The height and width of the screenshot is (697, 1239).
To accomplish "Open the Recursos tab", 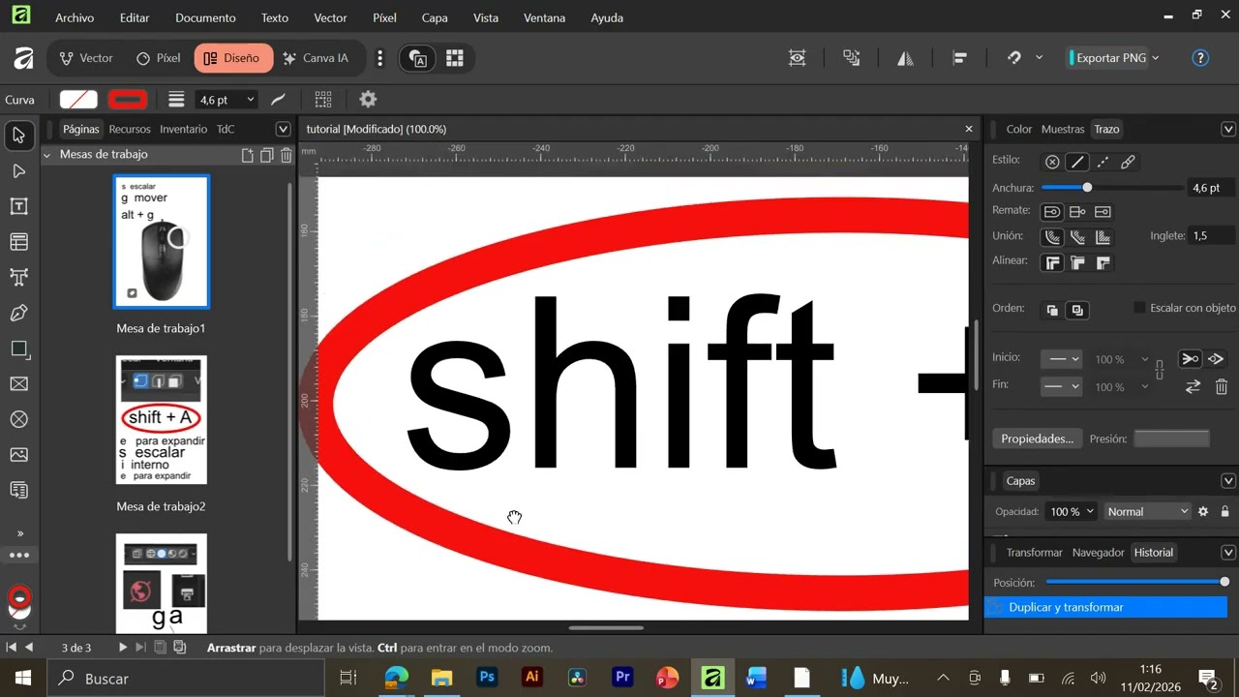I will [x=130, y=129].
